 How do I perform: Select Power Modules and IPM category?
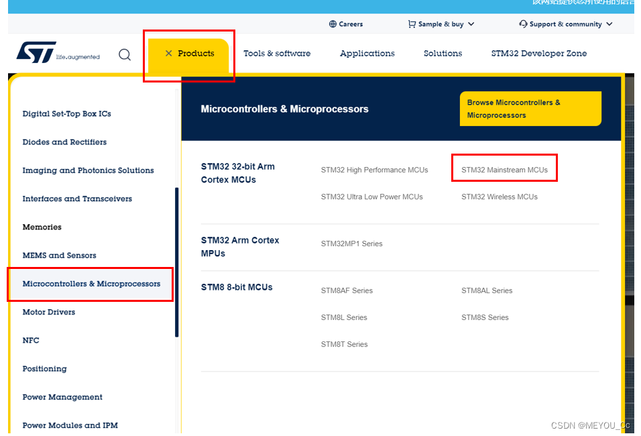click(70, 425)
